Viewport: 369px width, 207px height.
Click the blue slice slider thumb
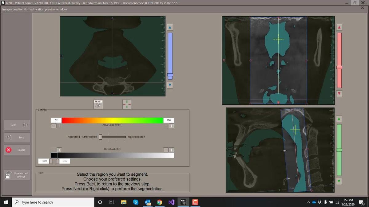coord(170,75)
